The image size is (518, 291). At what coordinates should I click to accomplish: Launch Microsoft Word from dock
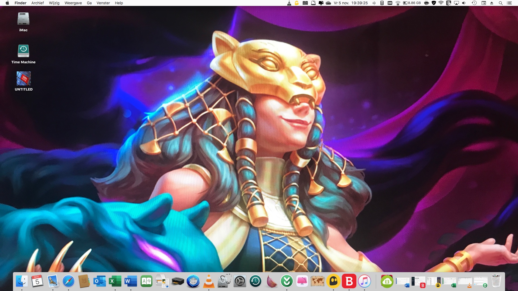click(131, 281)
